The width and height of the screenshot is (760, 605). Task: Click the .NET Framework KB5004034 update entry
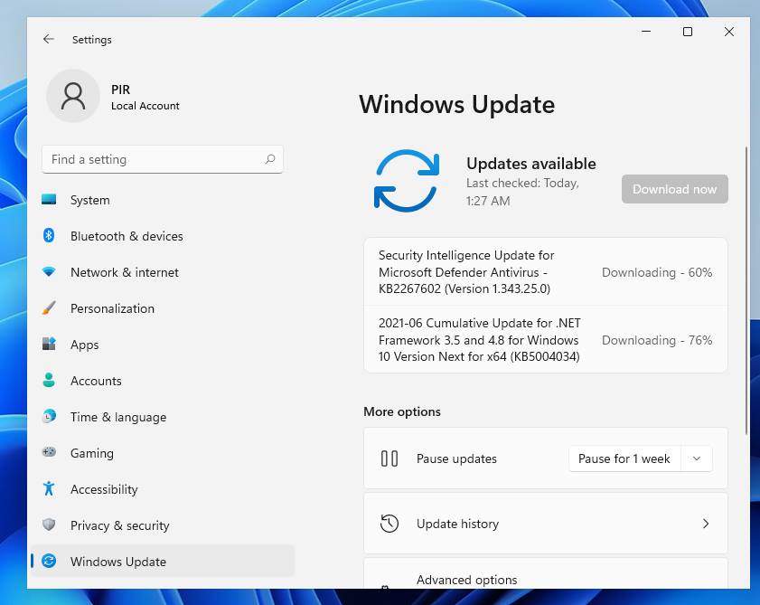click(x=545, y=340)
